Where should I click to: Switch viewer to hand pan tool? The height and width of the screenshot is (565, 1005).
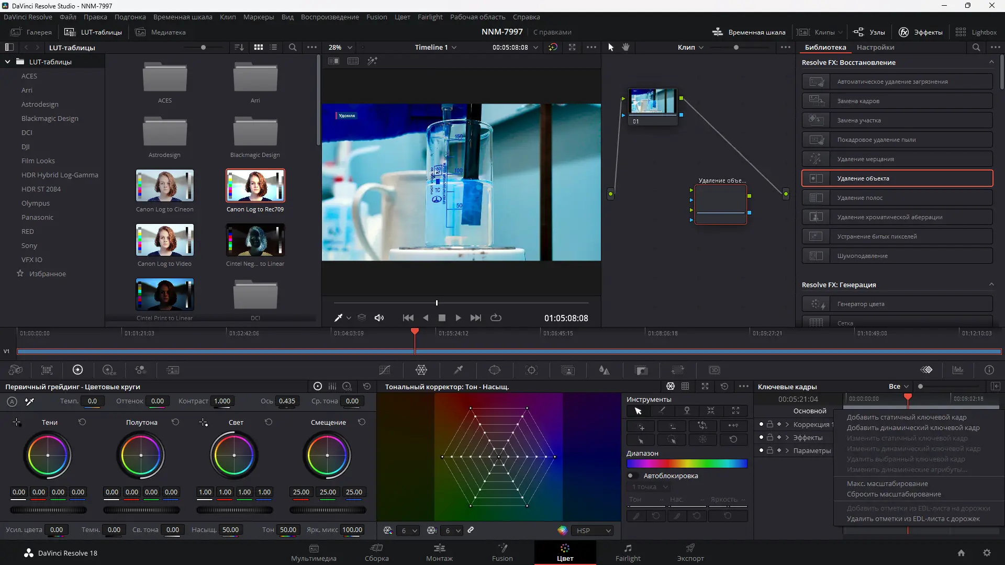click(x=626, y=47)
